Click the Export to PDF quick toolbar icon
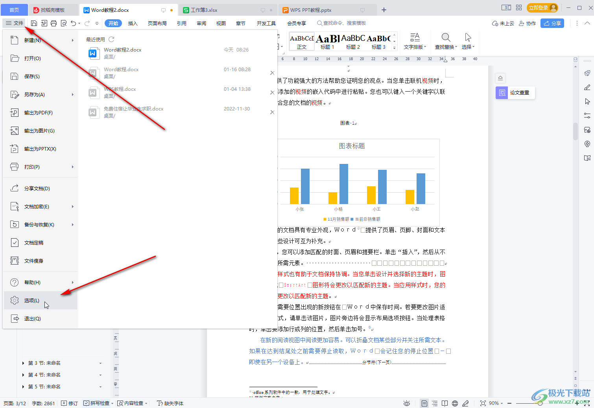Viewport: 594px width, 408px height. coord(44,23)
